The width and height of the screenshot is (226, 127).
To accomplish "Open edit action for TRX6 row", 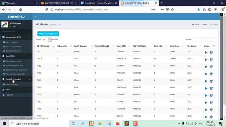I will 206,96.
